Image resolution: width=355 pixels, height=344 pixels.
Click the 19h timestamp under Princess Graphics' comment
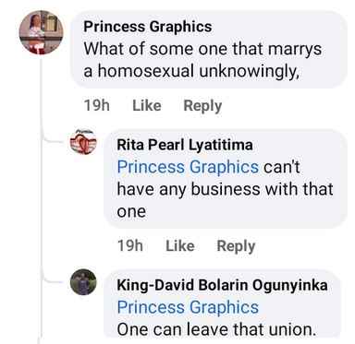point(96,105)
